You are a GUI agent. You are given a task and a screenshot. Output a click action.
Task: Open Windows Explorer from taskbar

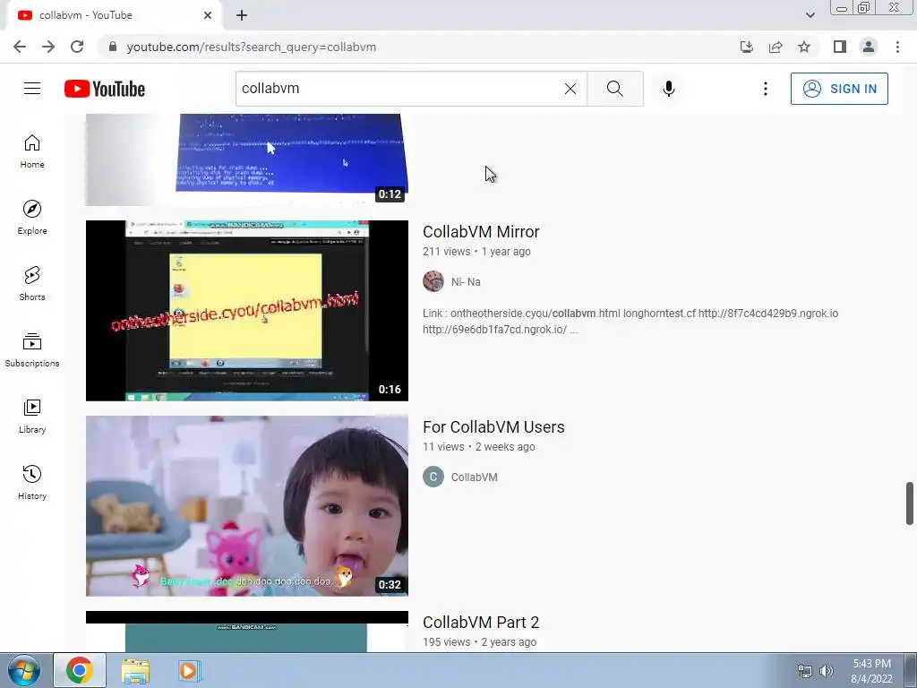[x=135, y=670]
